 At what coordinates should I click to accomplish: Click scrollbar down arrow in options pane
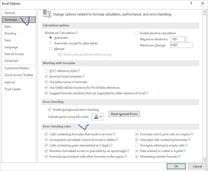click(x=204, y=160)
